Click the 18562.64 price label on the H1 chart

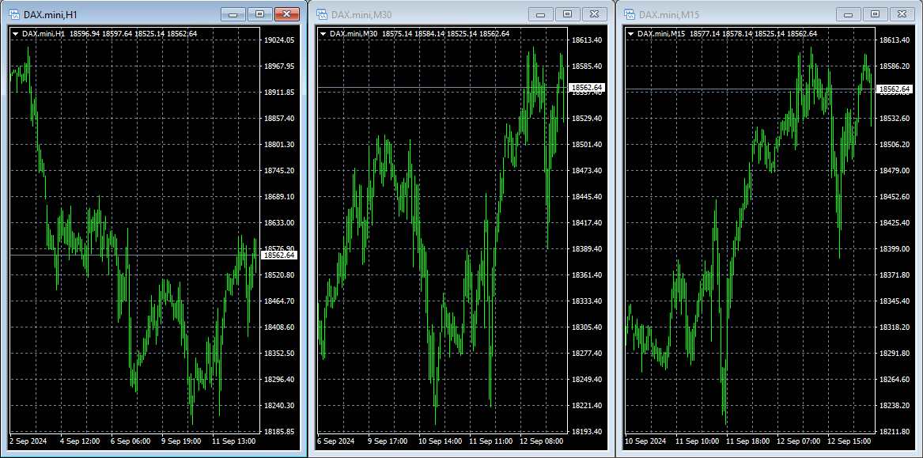tap(278, 255)
